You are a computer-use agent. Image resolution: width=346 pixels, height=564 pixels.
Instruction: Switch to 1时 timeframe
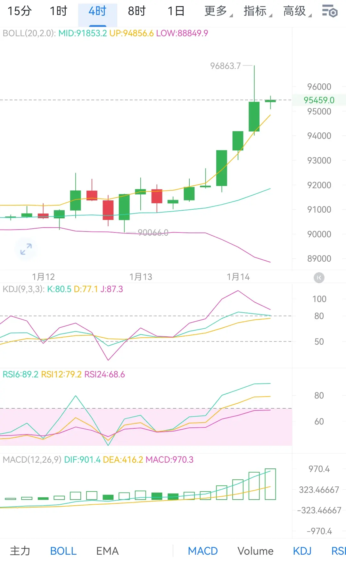59,11
